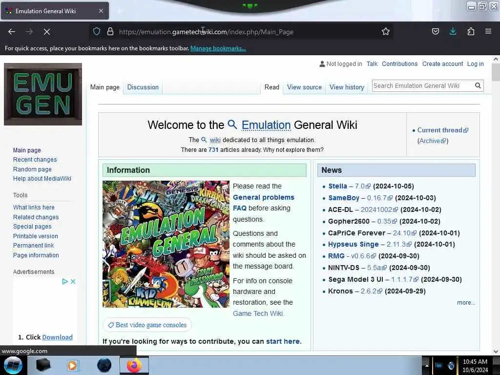The width and height of the screenshot is (500, 375).
Task: Open the SameBoy news entry
Action: pos(344,198)
